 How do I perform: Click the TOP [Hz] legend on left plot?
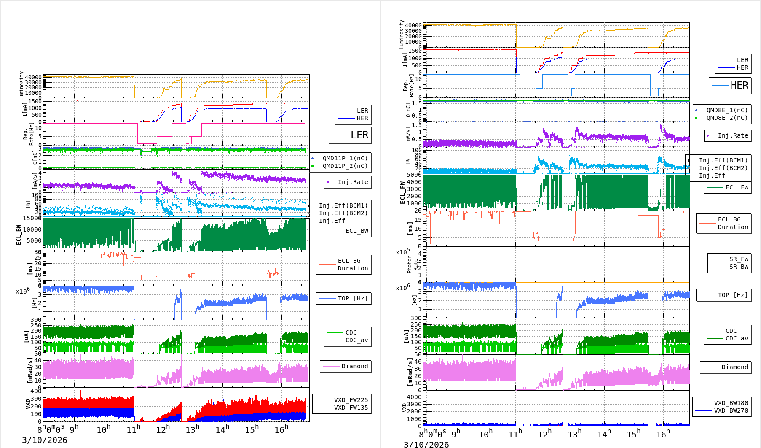pyautogui.click(x=352, y=298)
